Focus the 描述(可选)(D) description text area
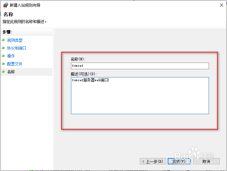Image resolution: width=227 pixels, height=171 pixels. click(140, 95)
